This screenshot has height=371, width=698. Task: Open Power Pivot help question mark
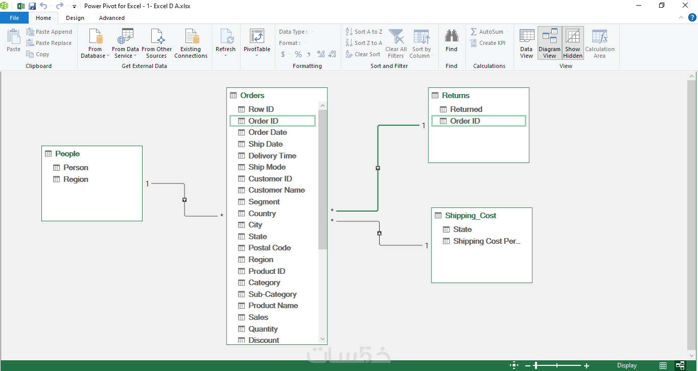pyautogui.click(x=692, y=18)
